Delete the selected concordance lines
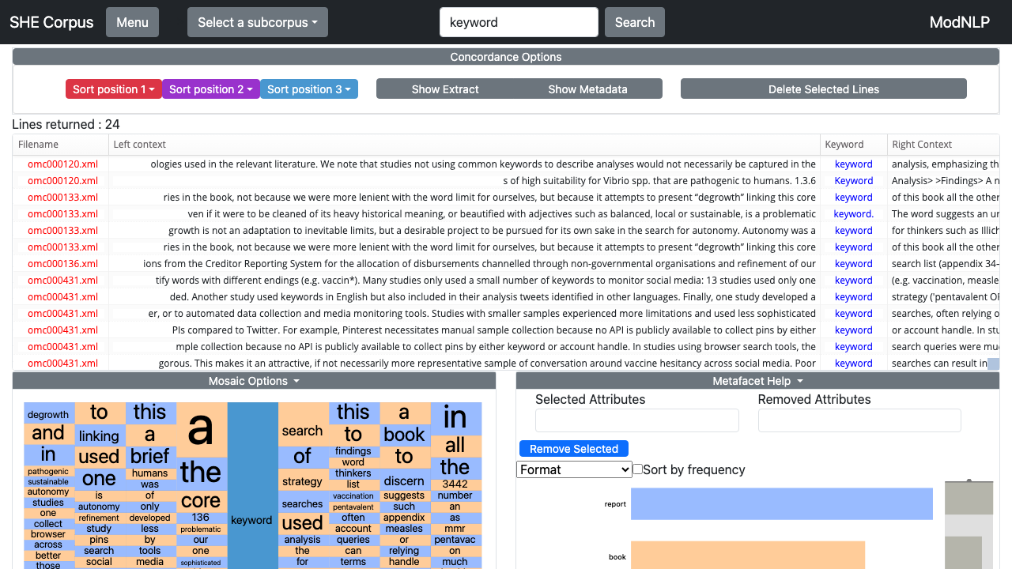Viewport: 1012px width, 569px height. coord(823,89)
